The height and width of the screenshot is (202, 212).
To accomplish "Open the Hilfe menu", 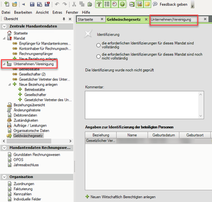I will [x=86, y=12].
